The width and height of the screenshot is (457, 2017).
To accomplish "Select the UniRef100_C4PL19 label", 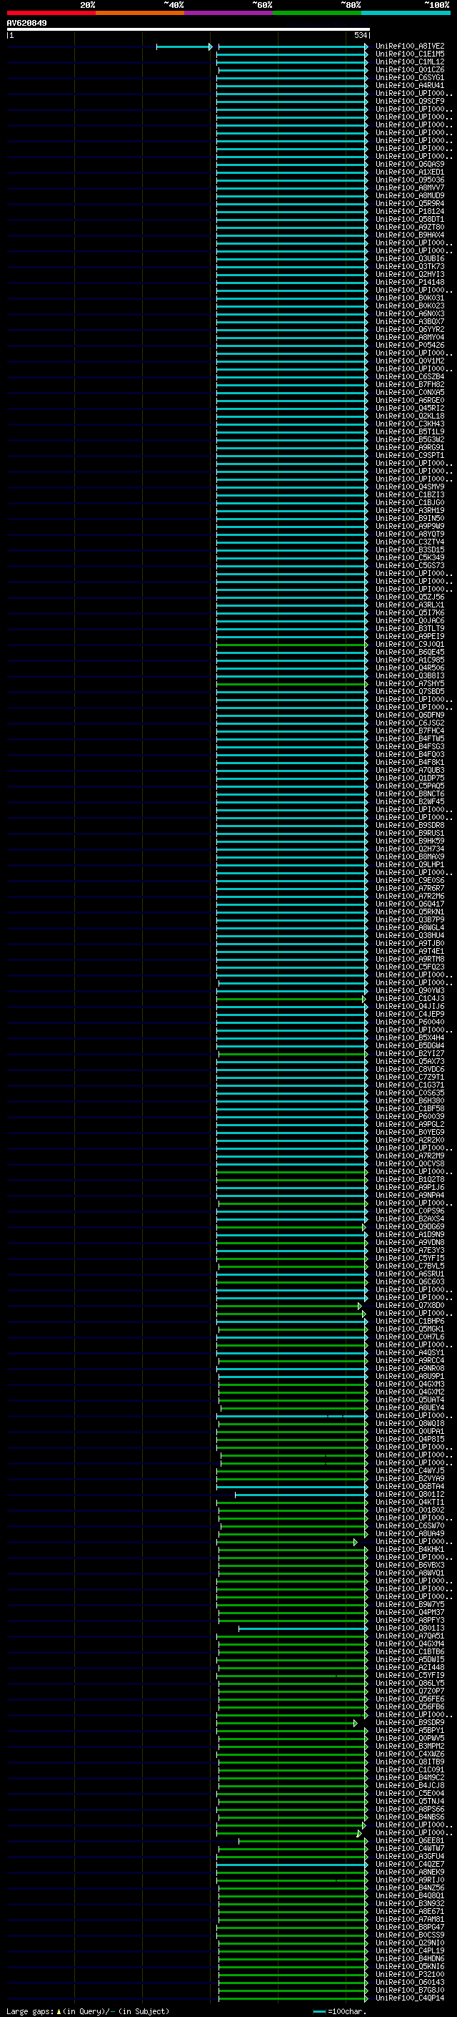I will 409,1950.
